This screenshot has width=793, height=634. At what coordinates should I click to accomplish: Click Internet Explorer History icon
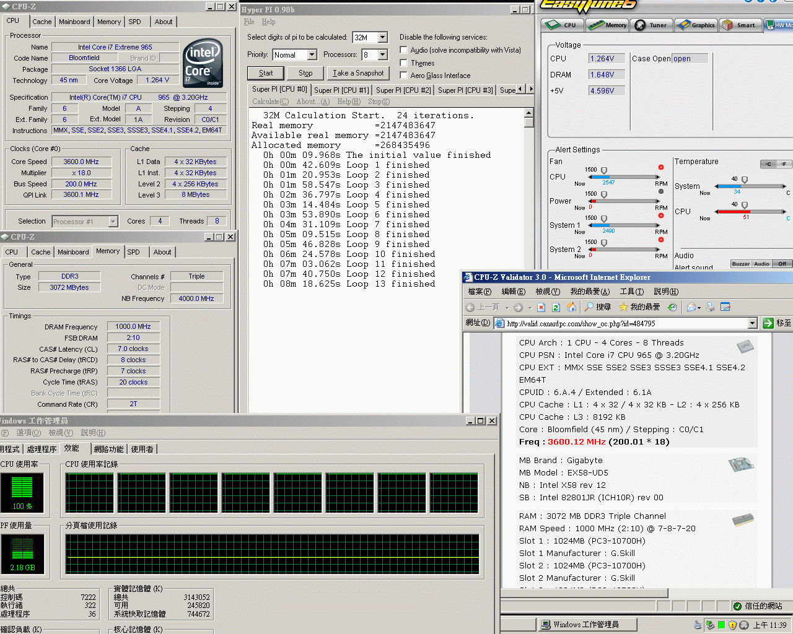672,307
